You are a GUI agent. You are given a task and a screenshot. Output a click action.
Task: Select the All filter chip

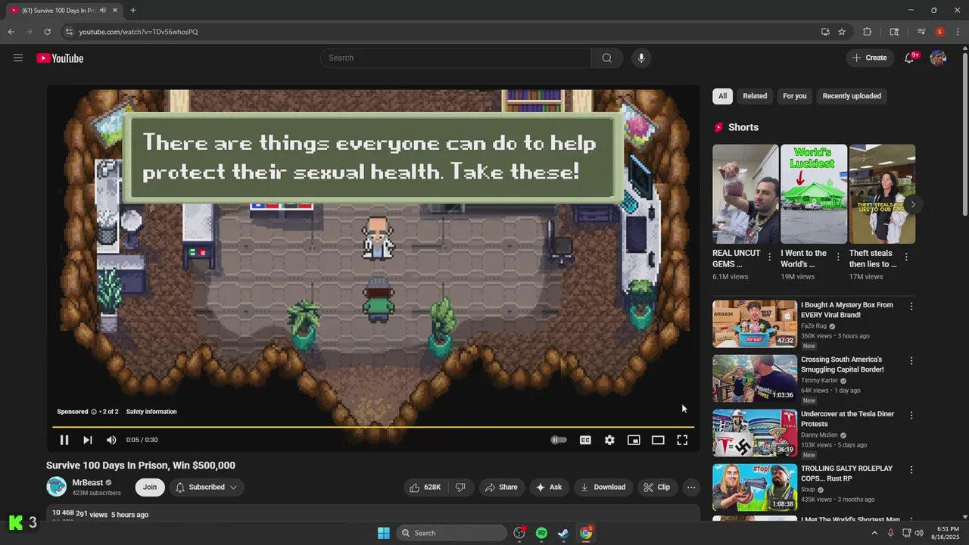point(722,96)
